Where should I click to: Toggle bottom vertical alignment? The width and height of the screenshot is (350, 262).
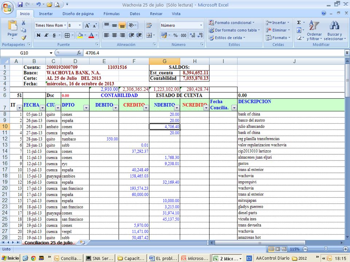click(x=122, y=25)
